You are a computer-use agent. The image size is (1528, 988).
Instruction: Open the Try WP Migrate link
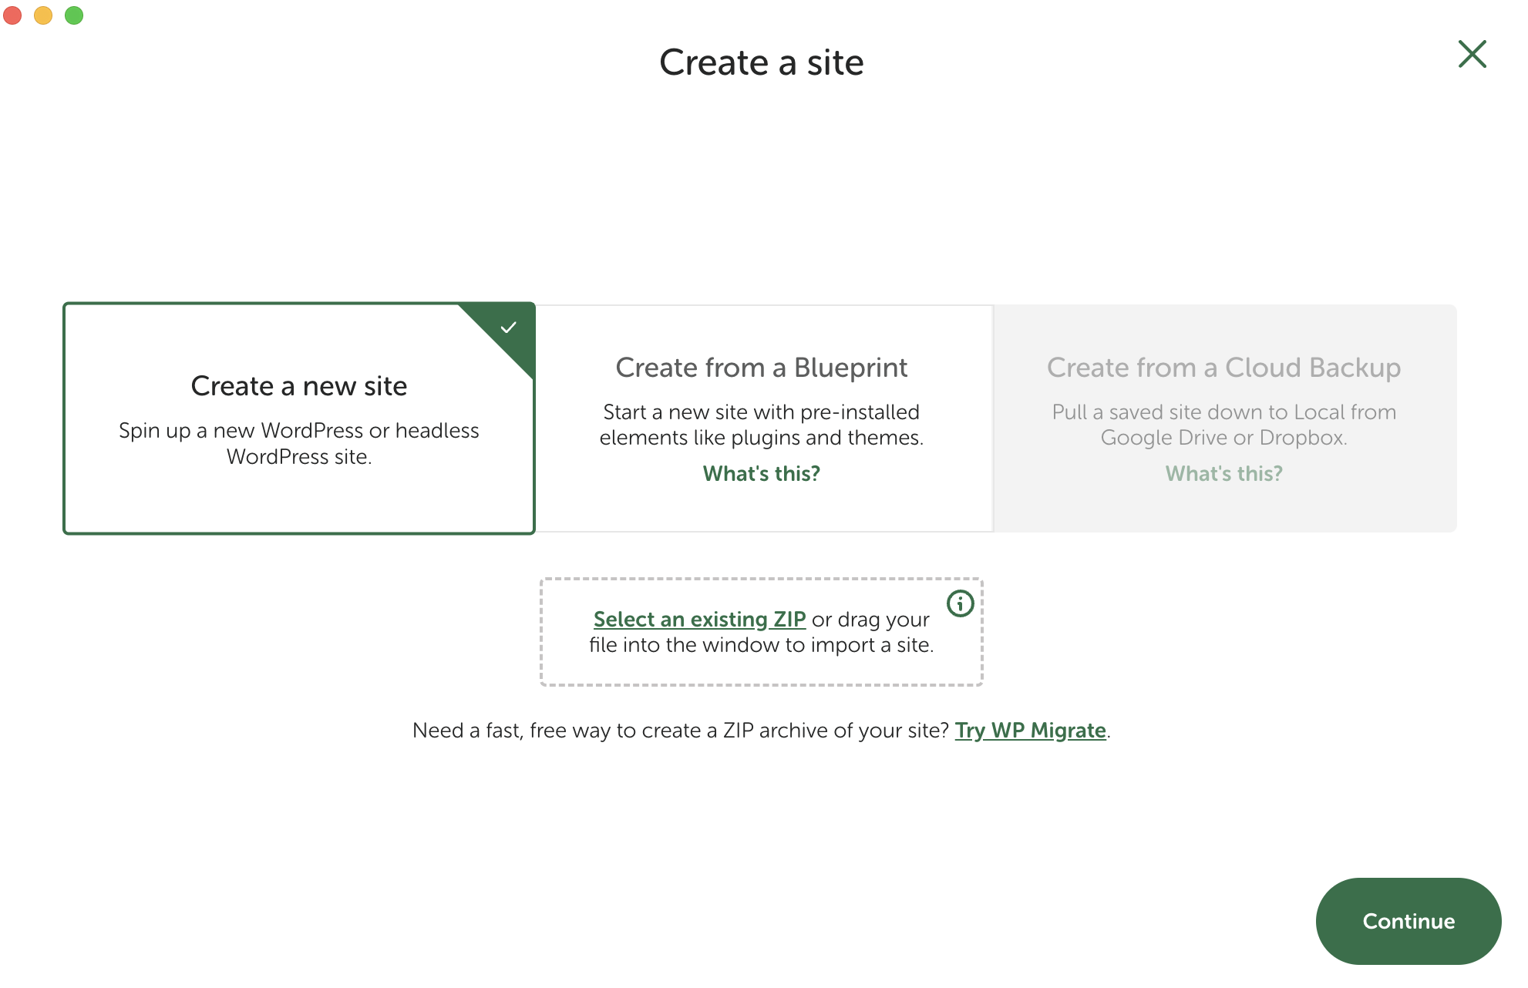coord(1030,730)
